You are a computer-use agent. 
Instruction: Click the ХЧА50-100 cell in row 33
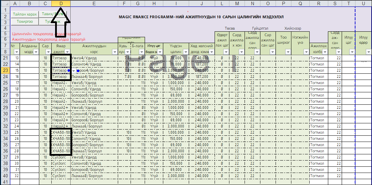pyautogui.click(x=61, y=132)
